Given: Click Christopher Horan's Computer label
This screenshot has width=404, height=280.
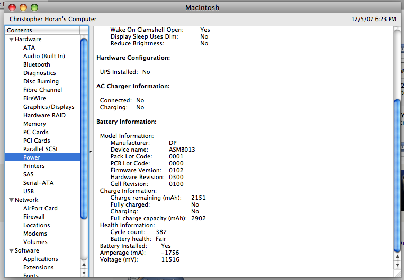Looking at the screenshot, I should (53, 19).
